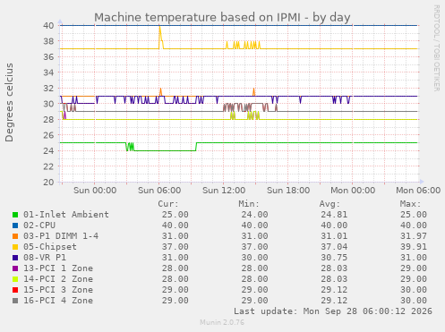Click the yellow Chipset spike near Sun 06:00
The image size is (445, 332).
160,37
